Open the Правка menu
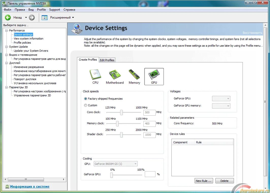 [x=20, y=10]
